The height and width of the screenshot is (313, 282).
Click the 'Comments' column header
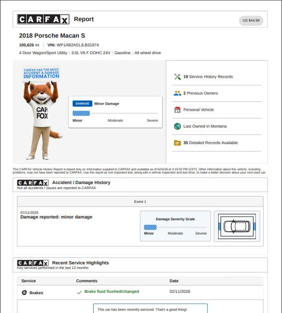[x=87, y=281]
